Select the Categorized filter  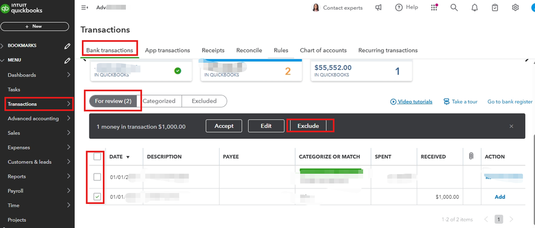click(159, 101)
